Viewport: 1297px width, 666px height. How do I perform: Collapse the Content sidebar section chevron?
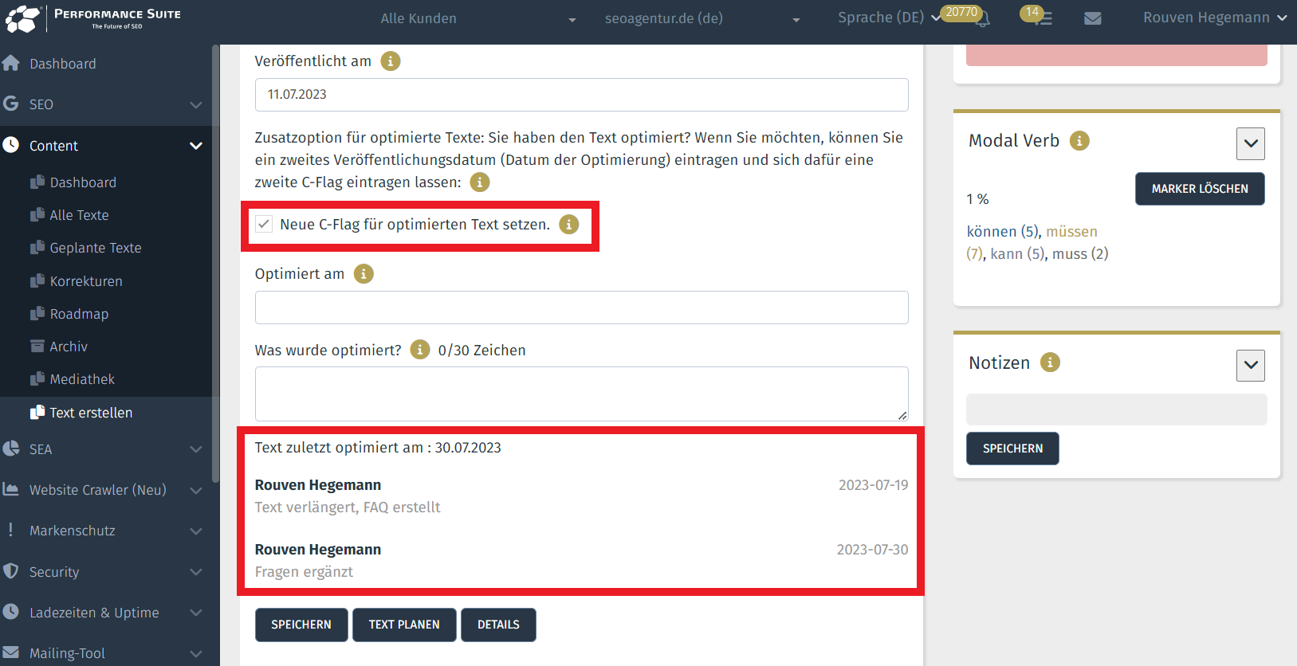pyautogui.click(x=196, y=146)
